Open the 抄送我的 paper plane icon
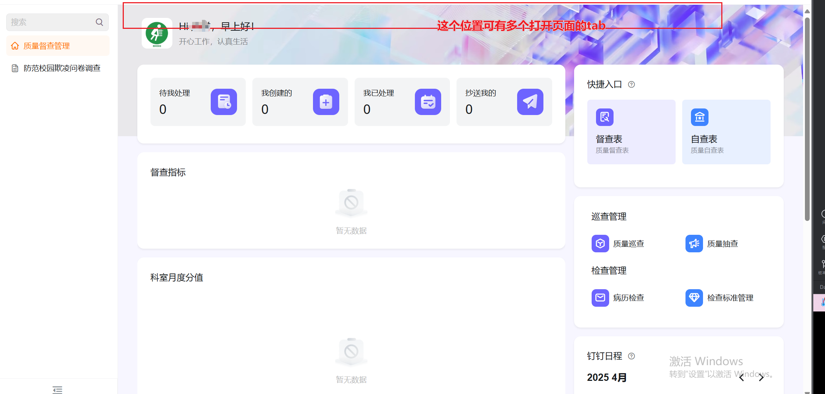The width and height of the screenshot is (825, 394). pyautogui.click(x=530, y=102)
